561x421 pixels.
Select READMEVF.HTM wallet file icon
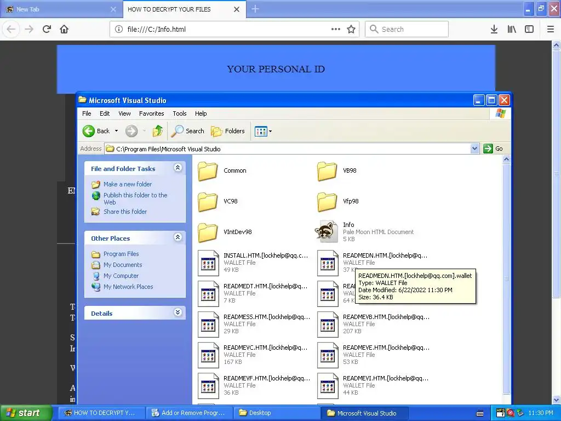[x=208, y=386]
